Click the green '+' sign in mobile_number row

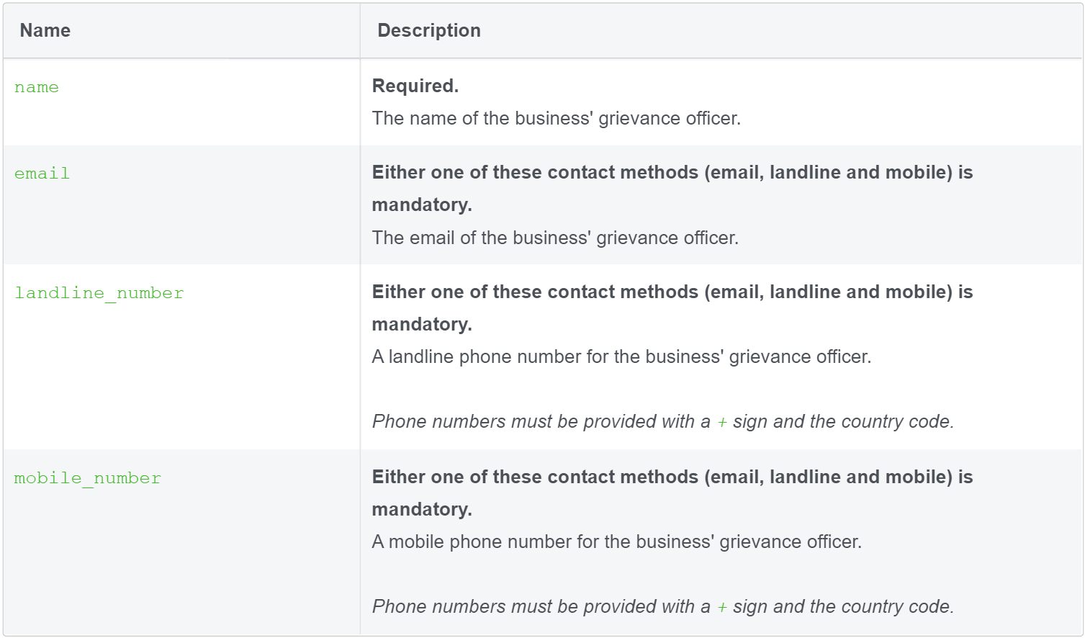tap(722, 607)
